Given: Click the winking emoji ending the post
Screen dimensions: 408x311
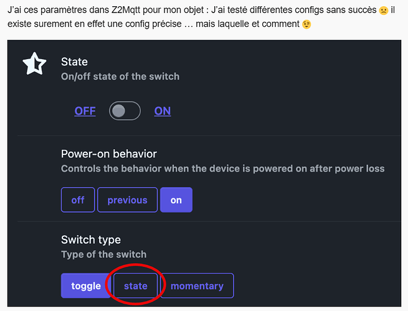Looking at the screenshot, I should (x=306, y=24).
